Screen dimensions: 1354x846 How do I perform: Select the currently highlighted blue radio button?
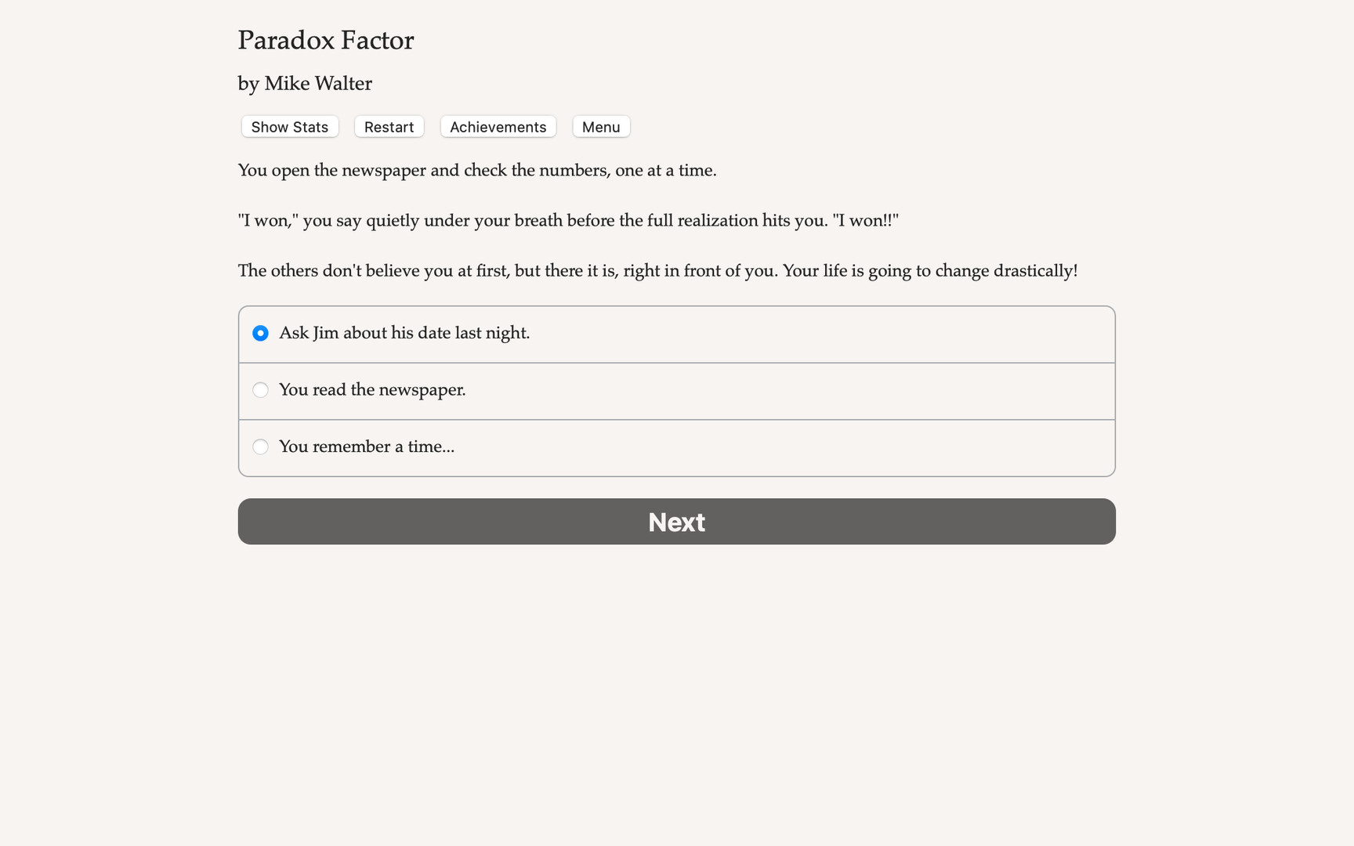(260, 333)
